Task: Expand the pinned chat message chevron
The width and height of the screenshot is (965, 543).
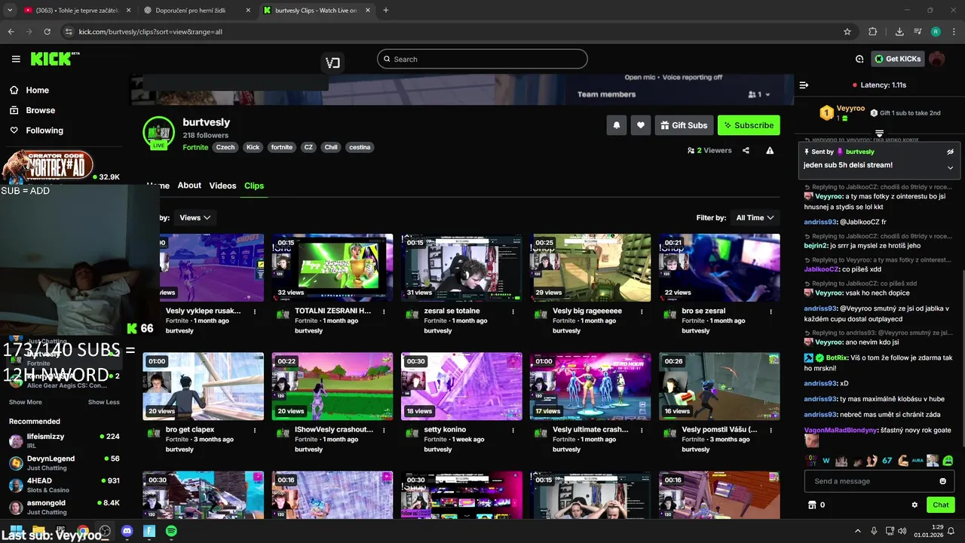Action: point(950,167)
